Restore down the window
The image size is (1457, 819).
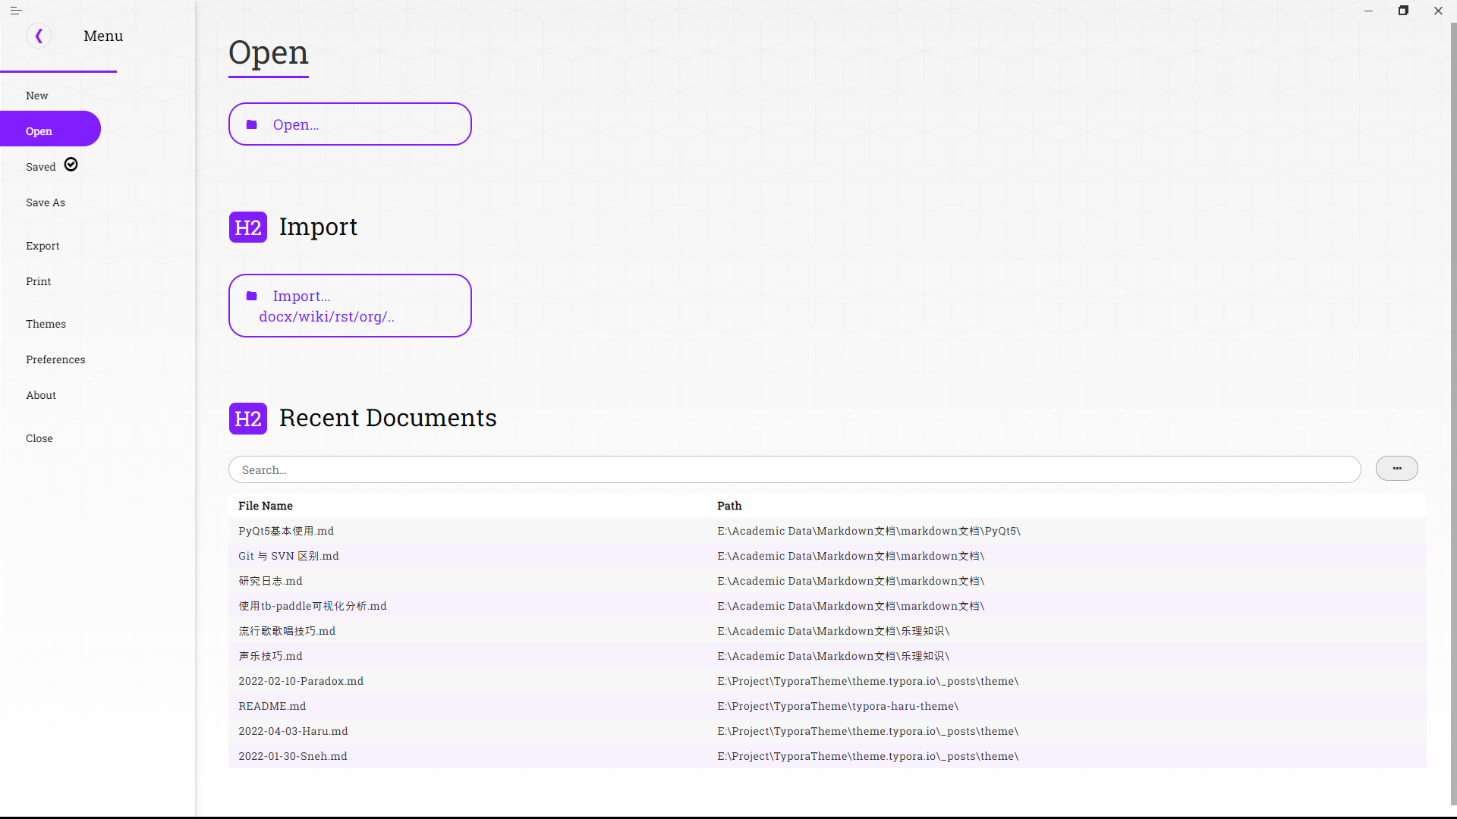[1403, 11]
